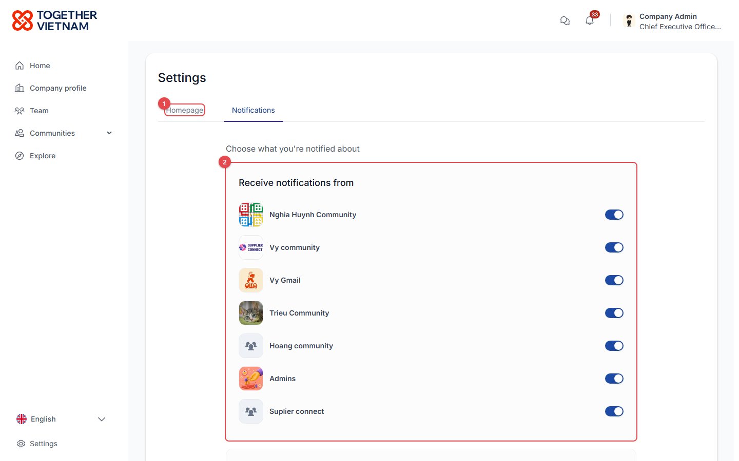Click the Vy community Supplier Connect logo
Image resolution: width=739 pixels, height=461 pixels.
(251, 247)
